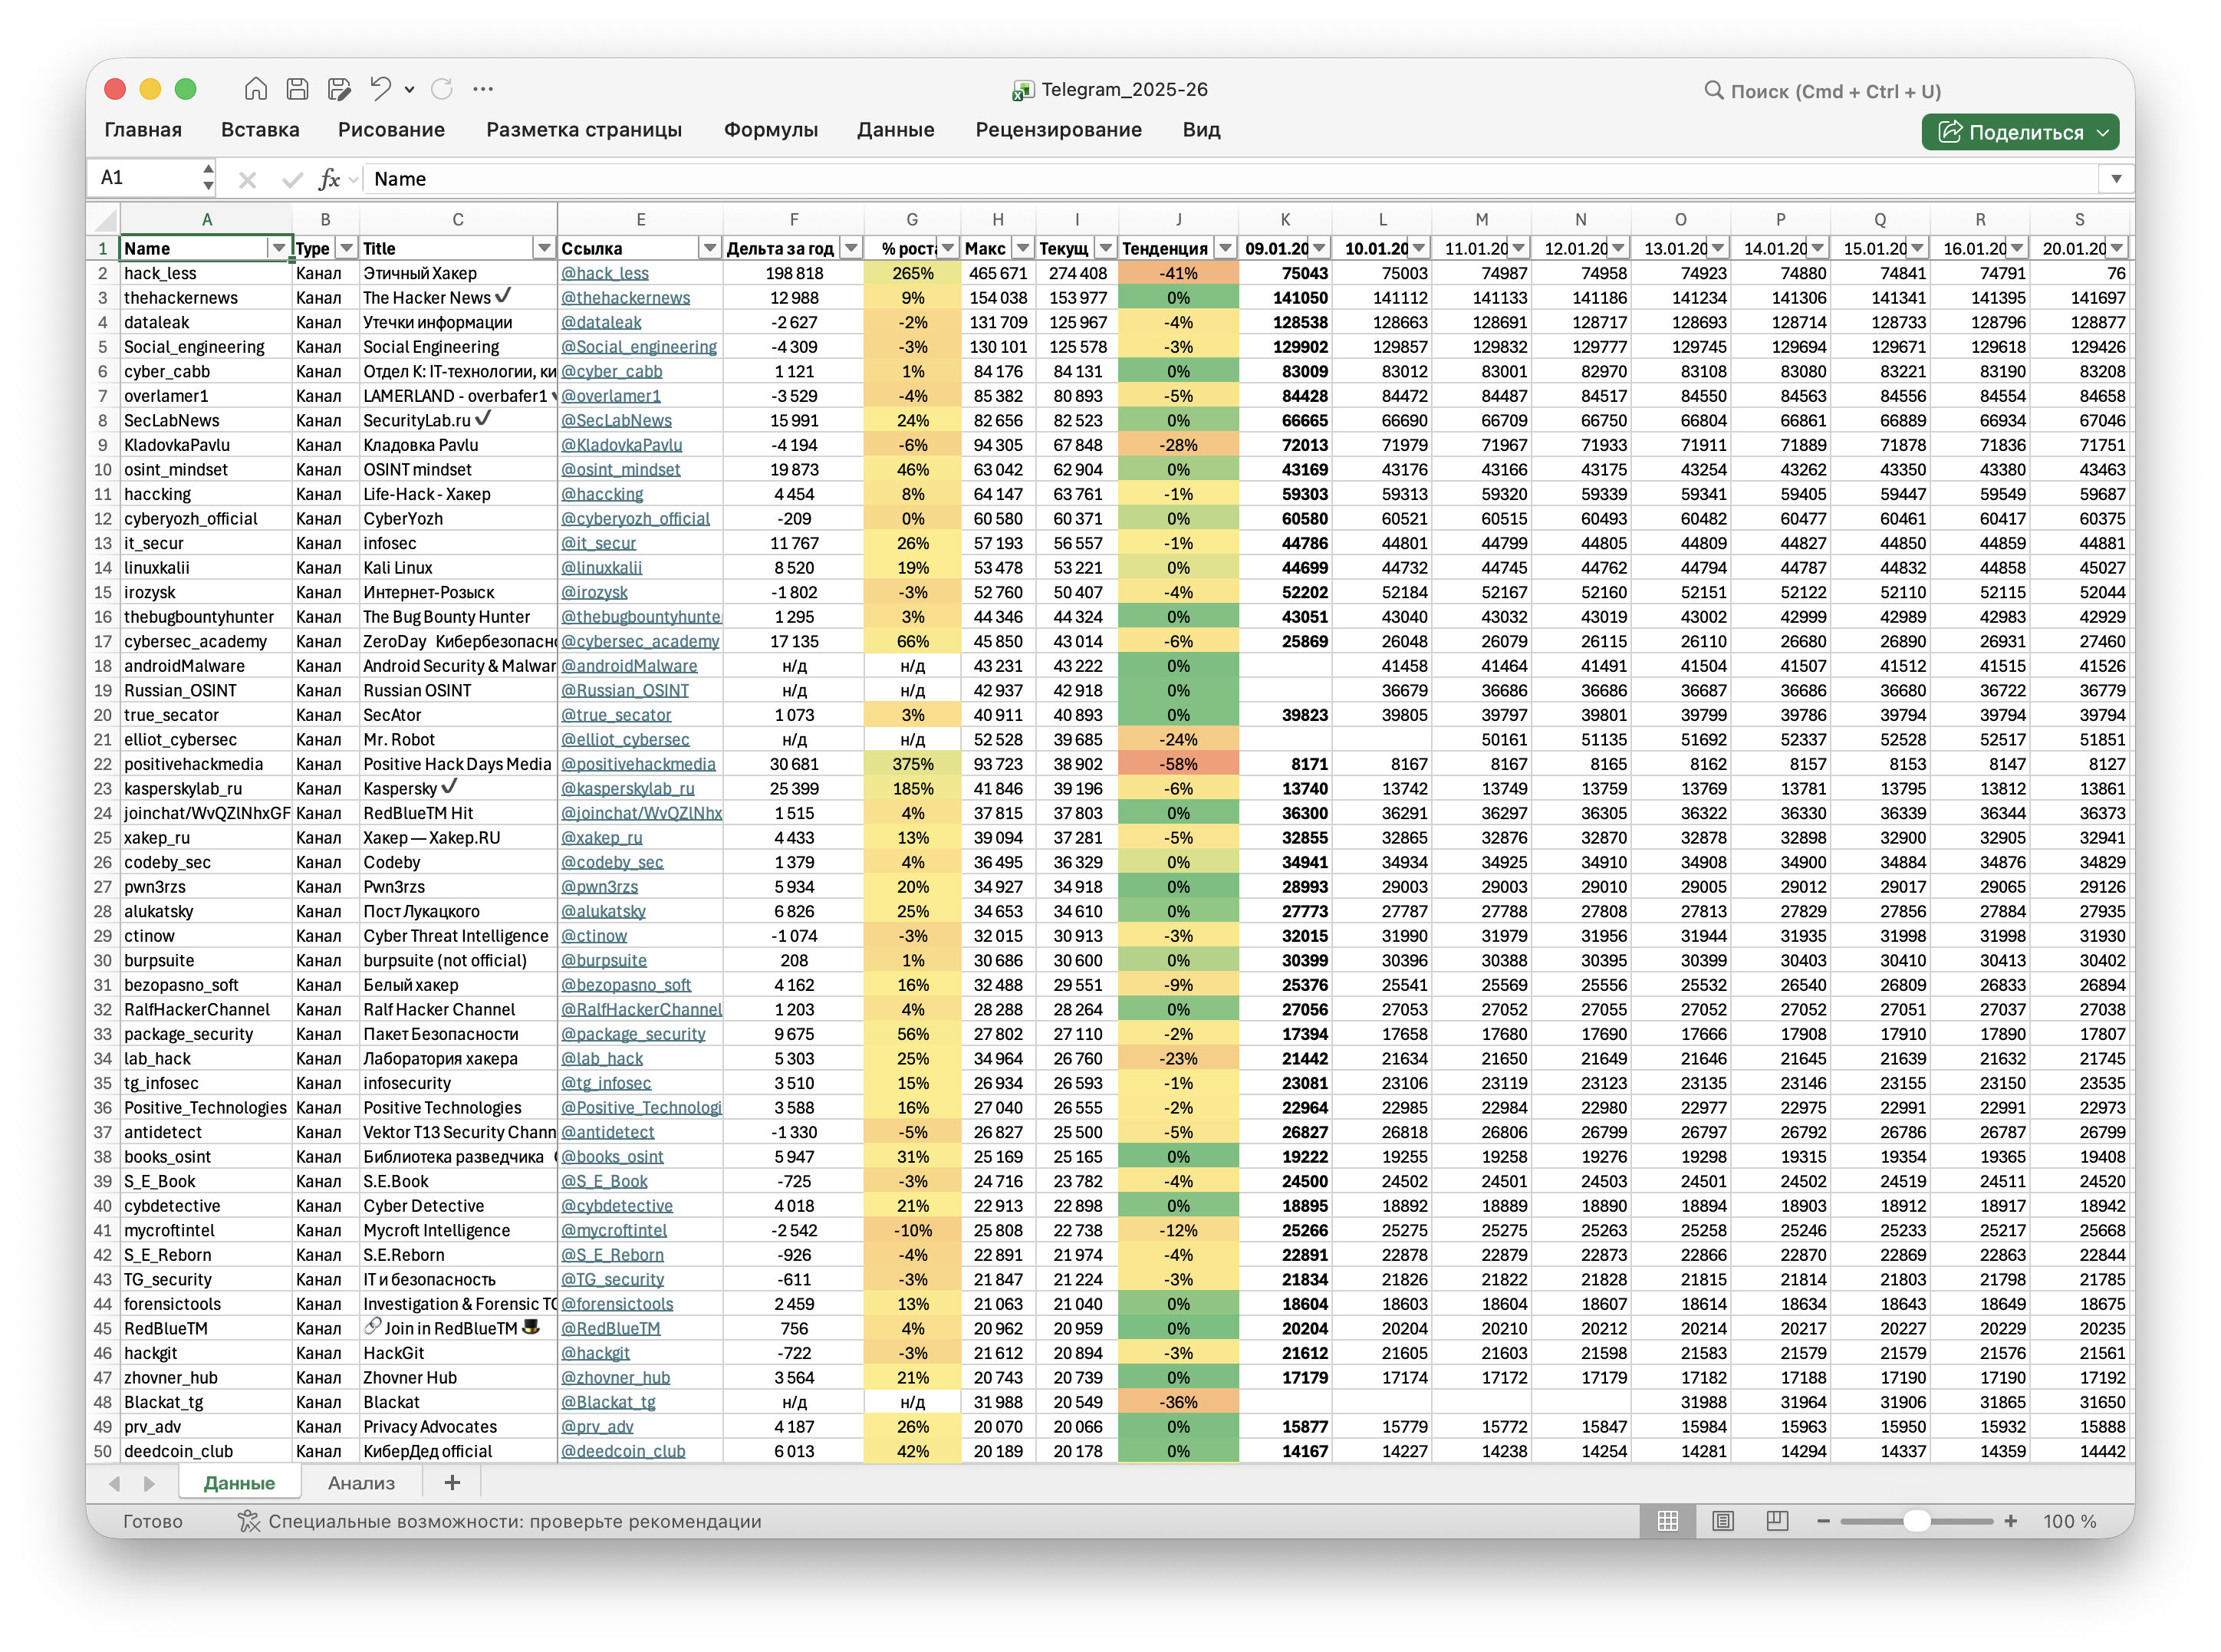Screen dimensions: 2221x1652
Task: Open the Name column filter dropdown
Action: click(278, 248)
